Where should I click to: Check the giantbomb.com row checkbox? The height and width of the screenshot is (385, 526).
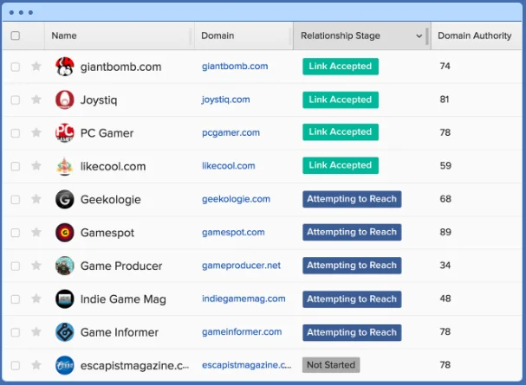[15, 67]
